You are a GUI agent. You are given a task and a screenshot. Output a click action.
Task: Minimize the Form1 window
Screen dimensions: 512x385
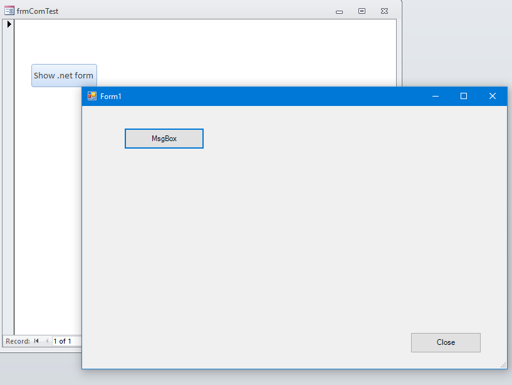coord(436,96)
